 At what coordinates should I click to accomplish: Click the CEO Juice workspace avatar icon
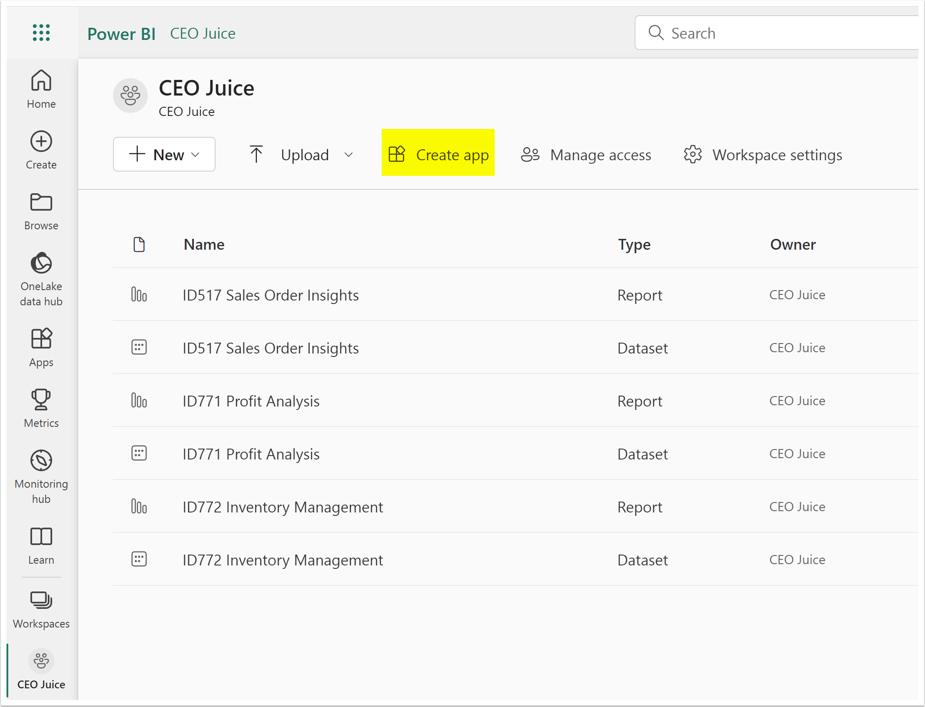coord(130,96)
